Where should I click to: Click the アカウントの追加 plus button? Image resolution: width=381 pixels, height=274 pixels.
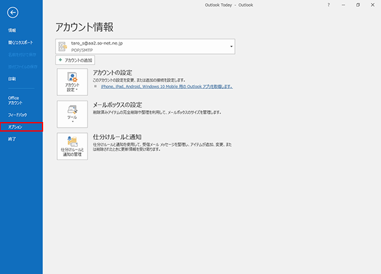coord(76,60)
